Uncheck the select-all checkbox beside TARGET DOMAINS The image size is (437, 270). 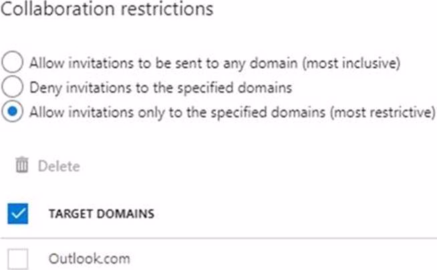pyautogui.click(x=18, y=214)
